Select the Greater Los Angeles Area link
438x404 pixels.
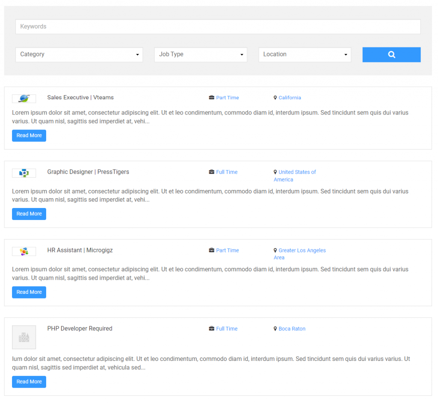[302, 251]
